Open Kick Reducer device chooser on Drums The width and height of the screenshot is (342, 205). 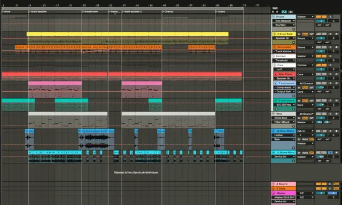coord(284,21)
